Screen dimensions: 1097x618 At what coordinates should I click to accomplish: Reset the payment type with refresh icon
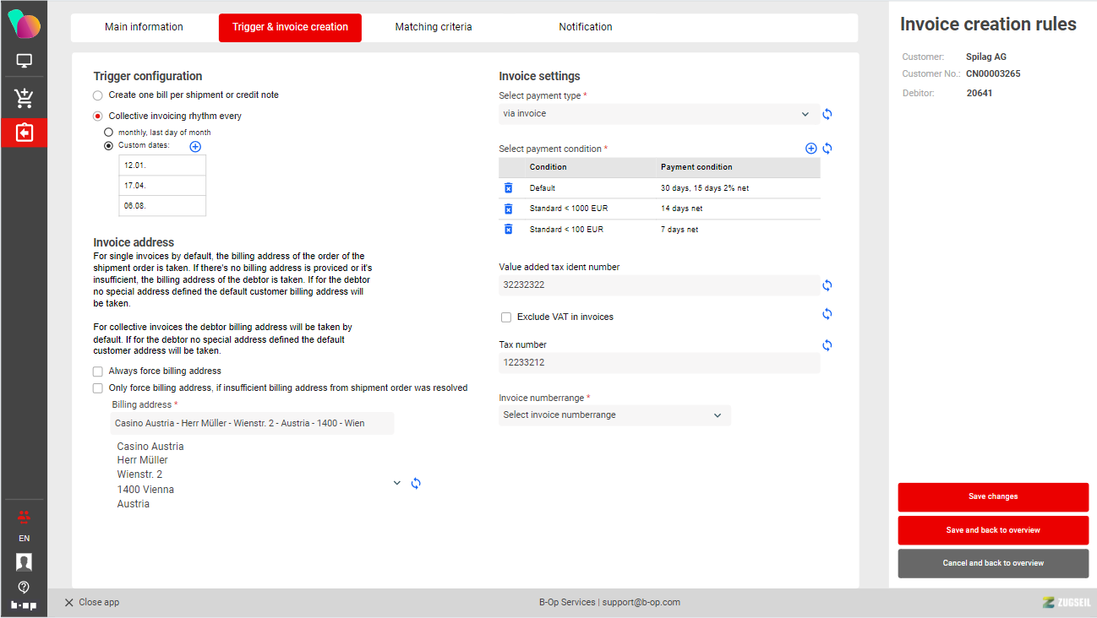coord(827,114)
